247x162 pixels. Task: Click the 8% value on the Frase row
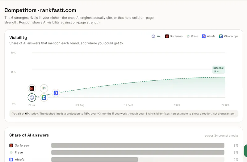point(236,152)
